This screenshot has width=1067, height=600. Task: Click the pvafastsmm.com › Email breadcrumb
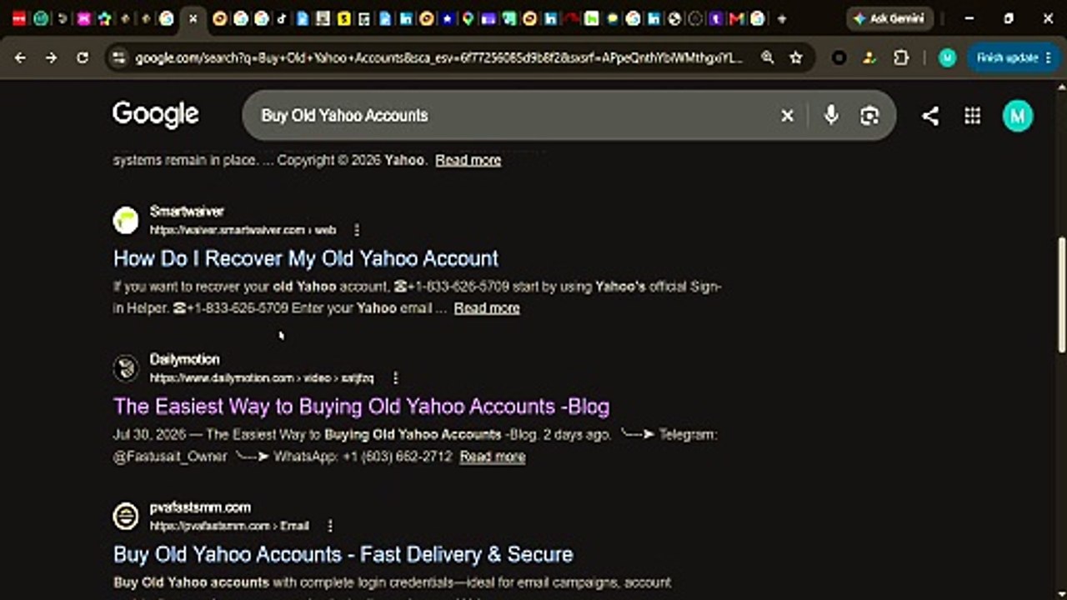pos(229,526)
